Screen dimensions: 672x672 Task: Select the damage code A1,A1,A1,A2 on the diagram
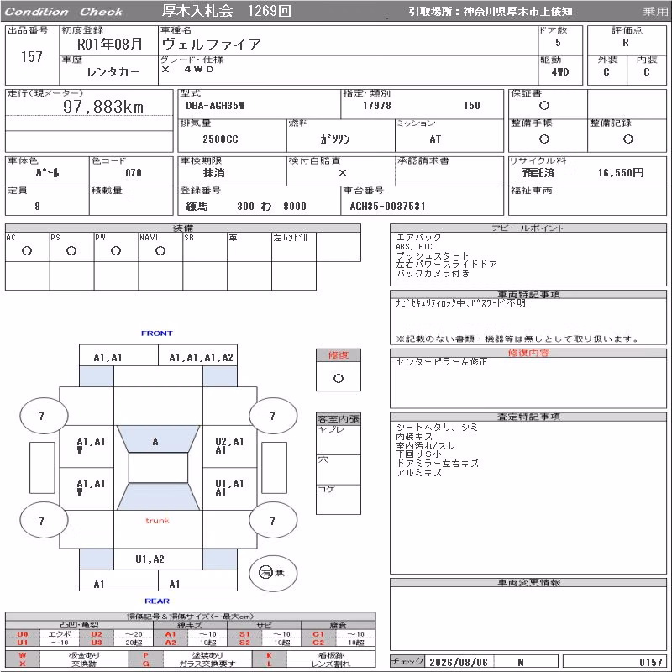(x=201, y=358)
